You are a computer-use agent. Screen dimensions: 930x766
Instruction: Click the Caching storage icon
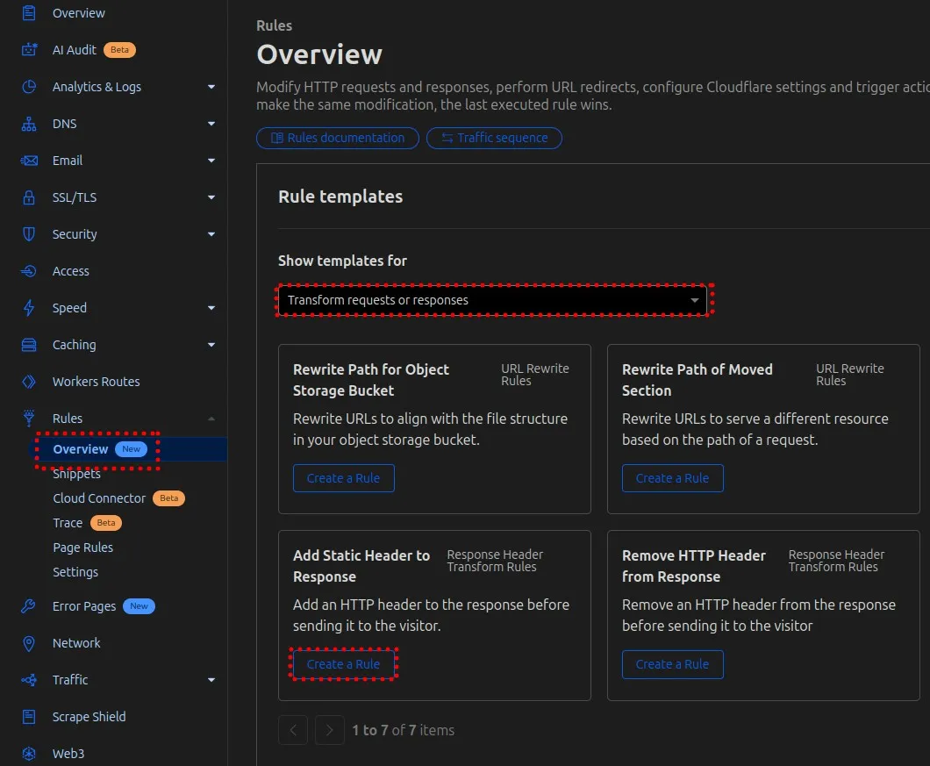tap(28, 345)
